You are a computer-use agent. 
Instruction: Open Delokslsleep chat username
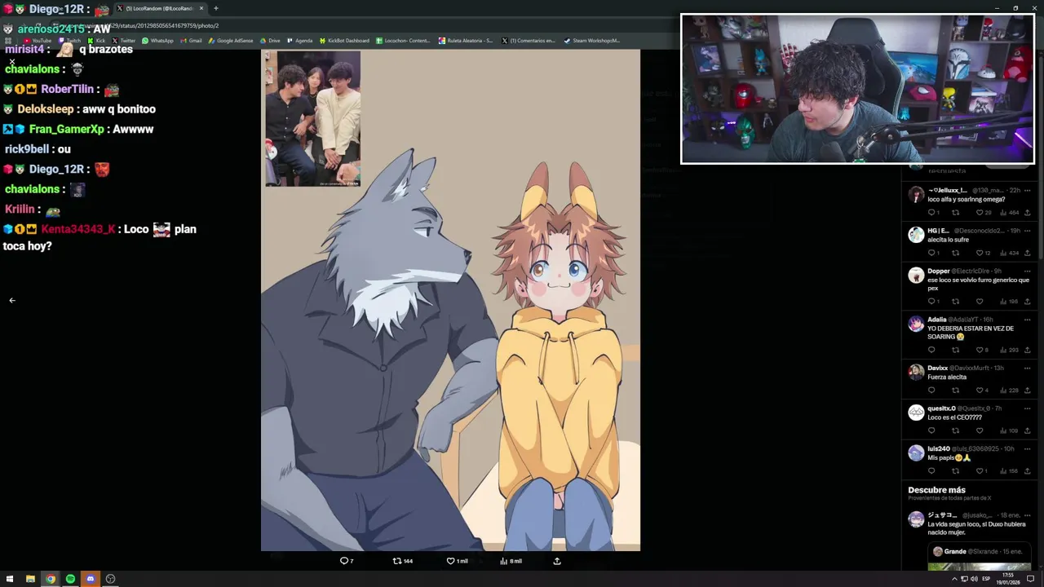[46, 109]
